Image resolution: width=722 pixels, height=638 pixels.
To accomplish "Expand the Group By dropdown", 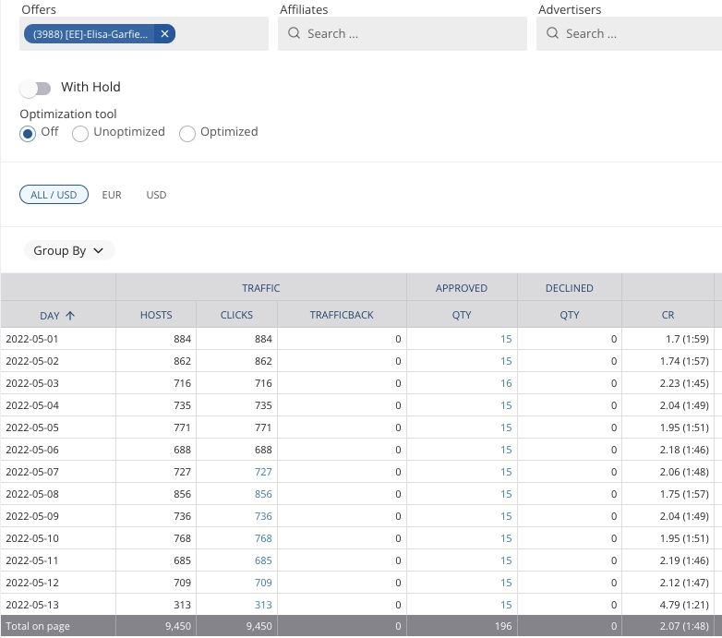I will [x=68, y=250].
